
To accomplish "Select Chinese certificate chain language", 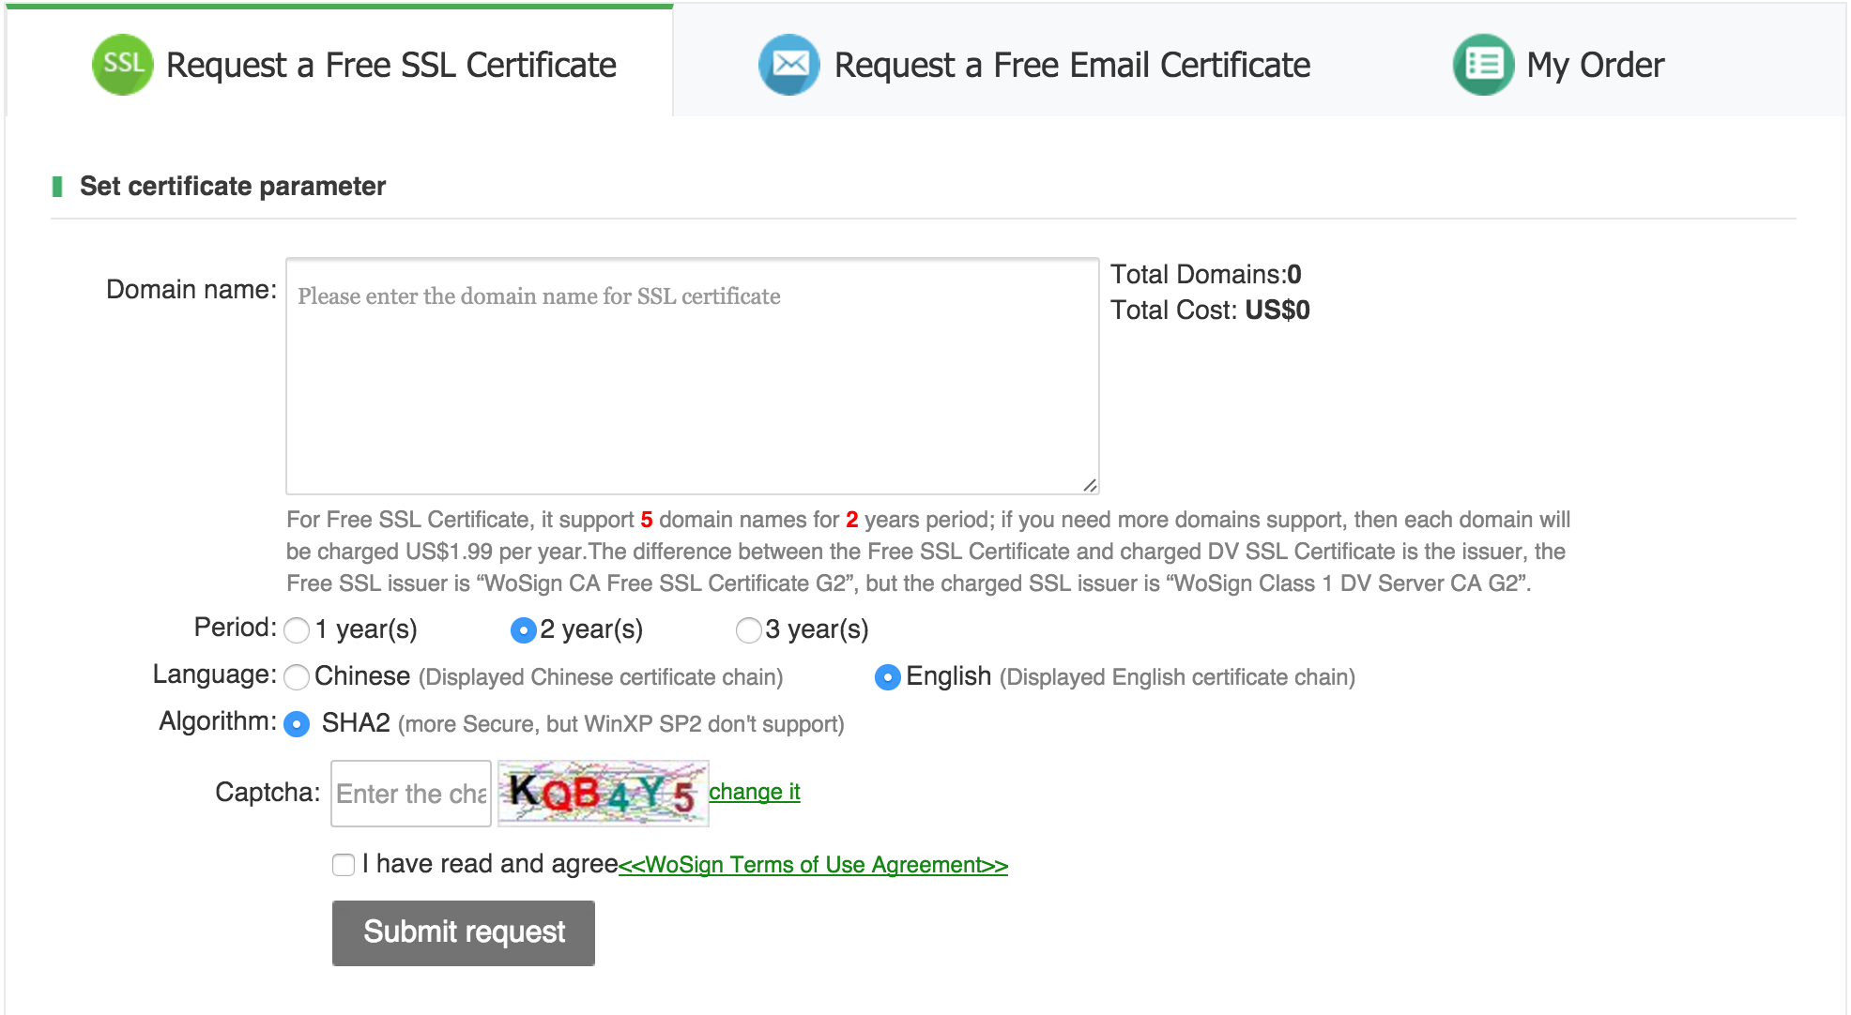I will 297,677.
